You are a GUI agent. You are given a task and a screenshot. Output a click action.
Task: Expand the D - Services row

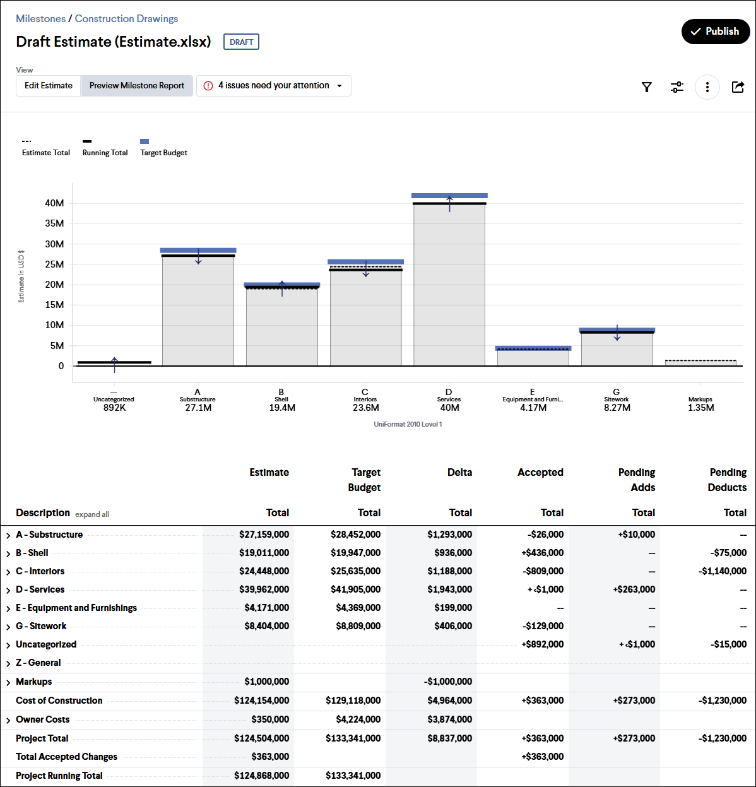pyautogui.click(x=8, y=590)
